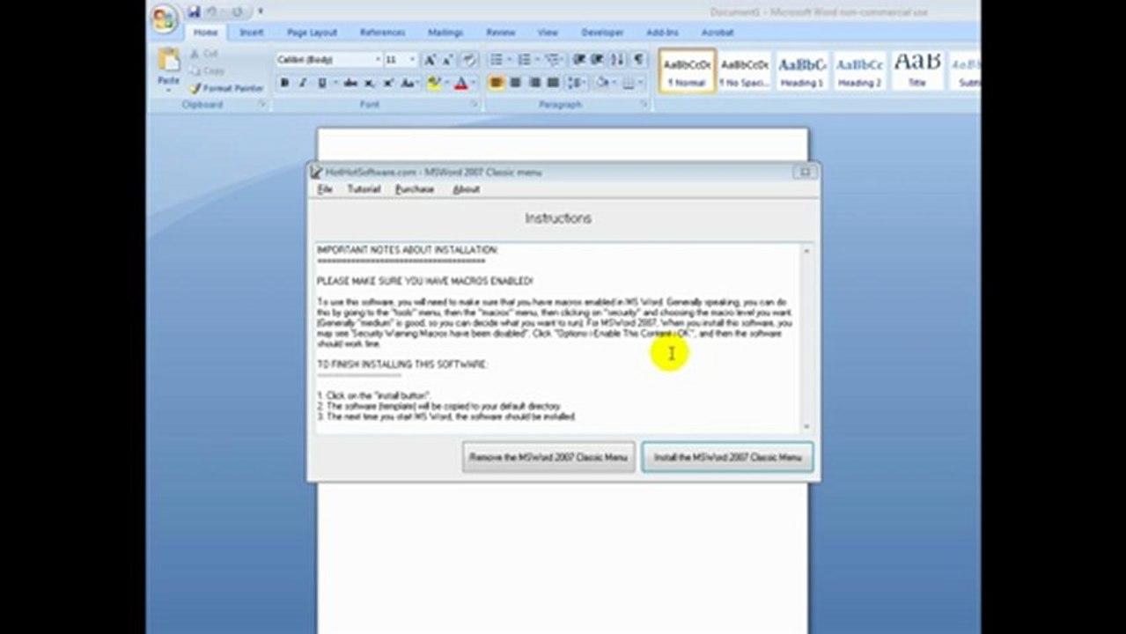Open the Shading paint bucket dropdown
Screen dimensions: 1126x634
604,83
